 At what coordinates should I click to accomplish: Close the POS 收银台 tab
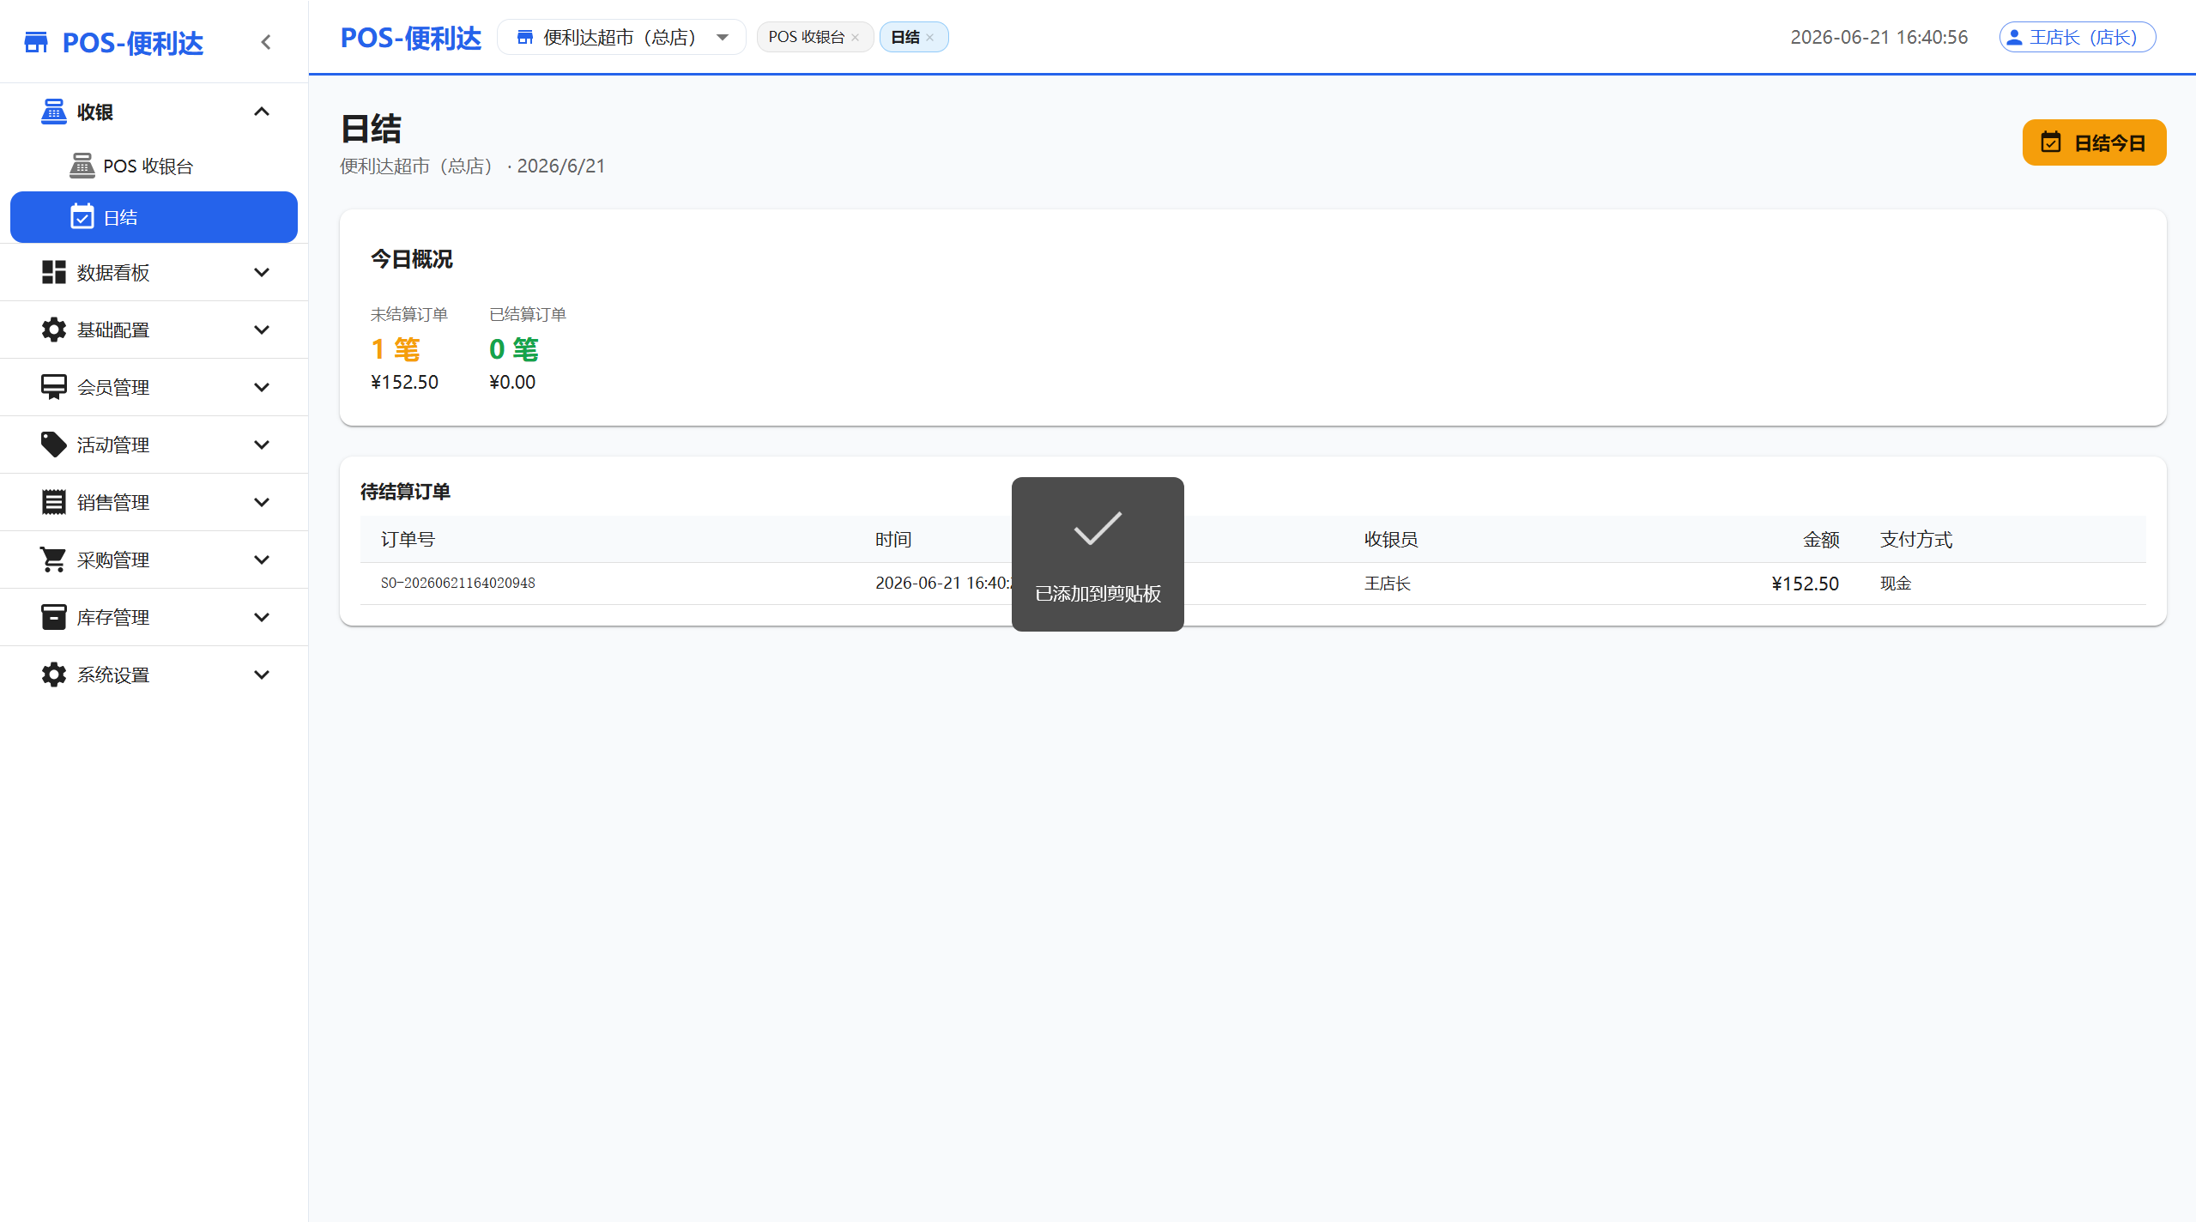pyautogui.click(x=856, y=38)
